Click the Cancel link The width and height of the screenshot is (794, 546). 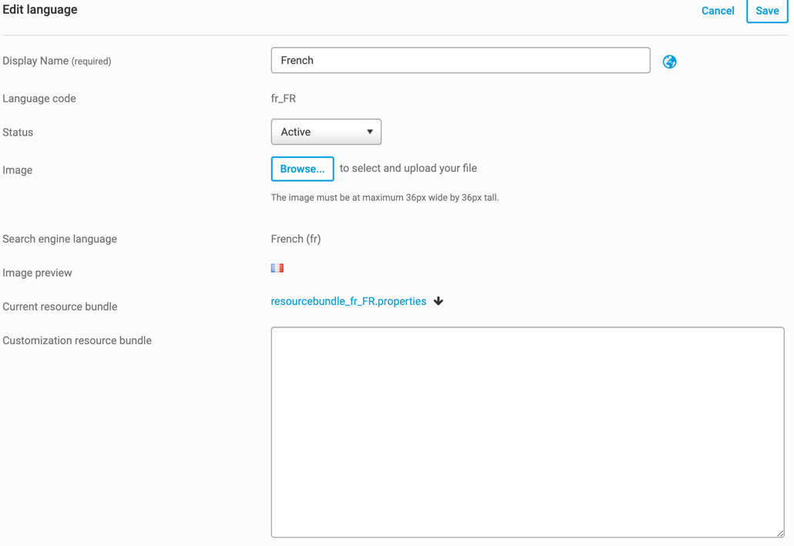point(718,11)
